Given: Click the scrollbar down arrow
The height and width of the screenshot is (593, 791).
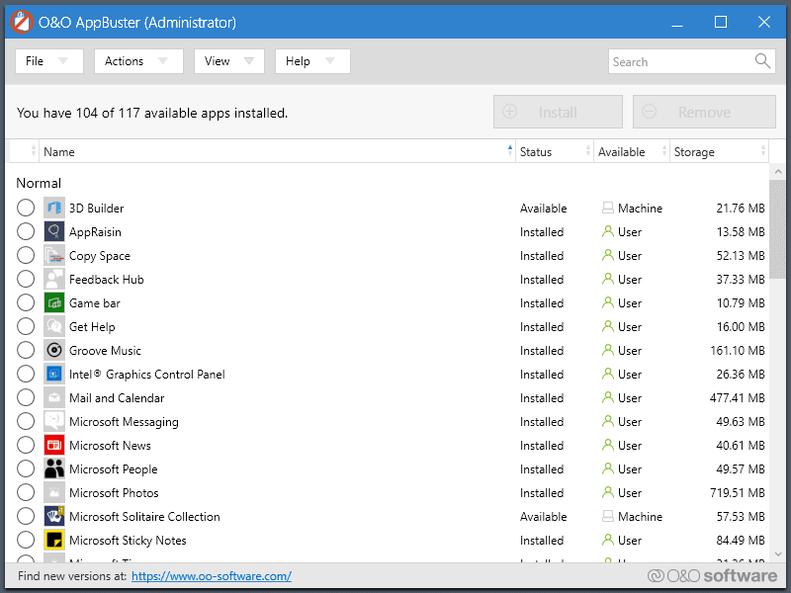Looking at the screenshot, I should pos(778,553).
